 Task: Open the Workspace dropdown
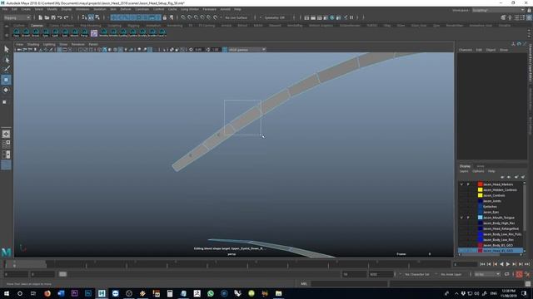click(498, 10)
